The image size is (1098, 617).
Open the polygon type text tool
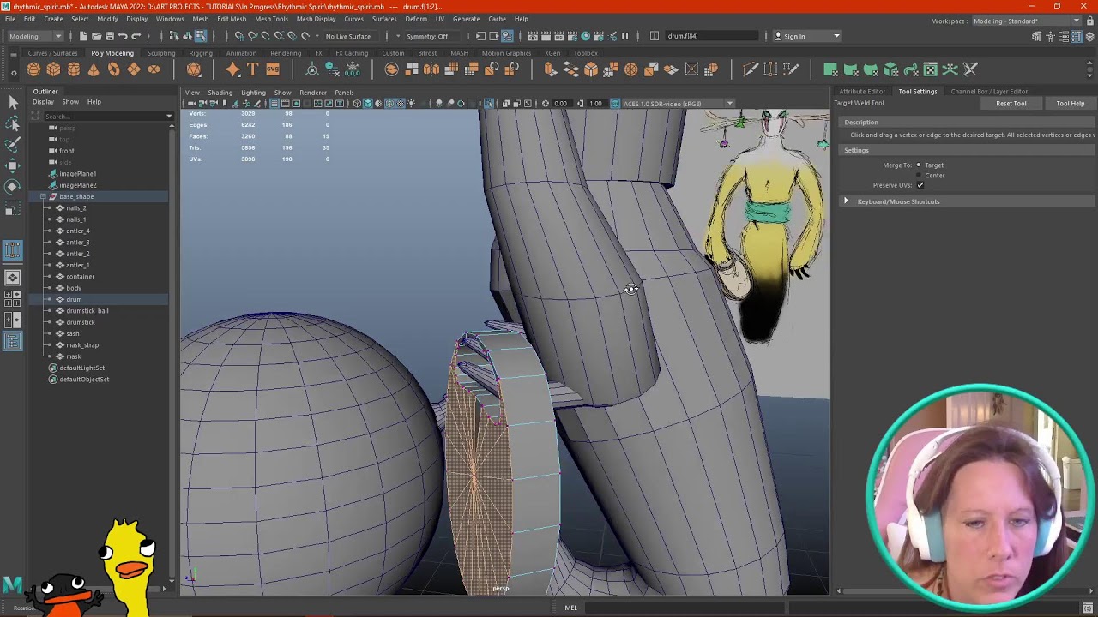click(x=253, y=69)
